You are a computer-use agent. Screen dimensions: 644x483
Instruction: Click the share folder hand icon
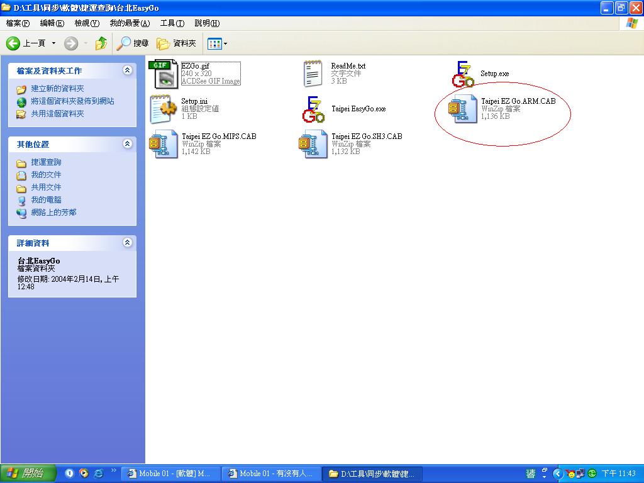pyautogui.click(x=21, y=114)
